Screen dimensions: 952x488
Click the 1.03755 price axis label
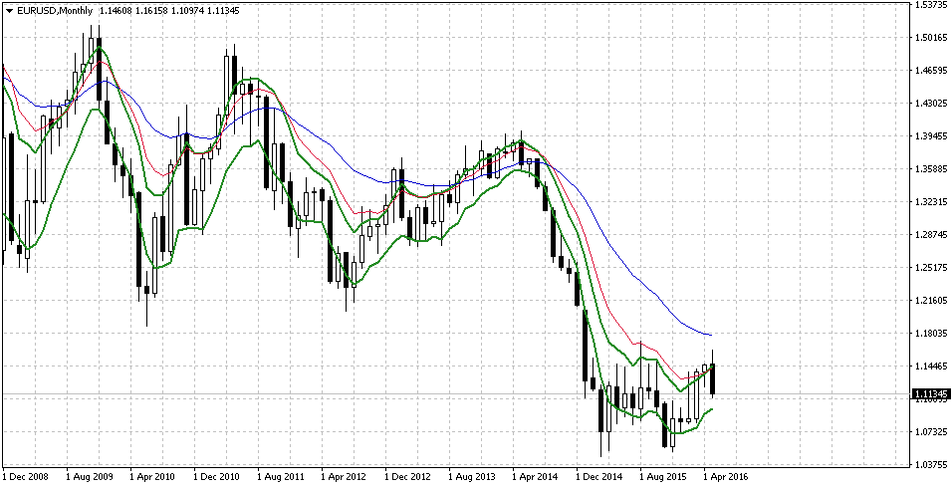tap(932, 464)
